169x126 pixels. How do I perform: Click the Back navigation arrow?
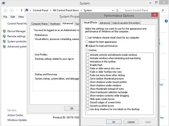tap(5, 10)
